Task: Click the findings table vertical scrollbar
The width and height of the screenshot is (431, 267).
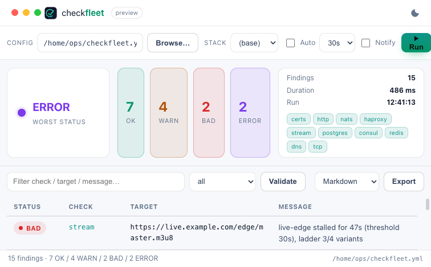Action: point(428,204)
